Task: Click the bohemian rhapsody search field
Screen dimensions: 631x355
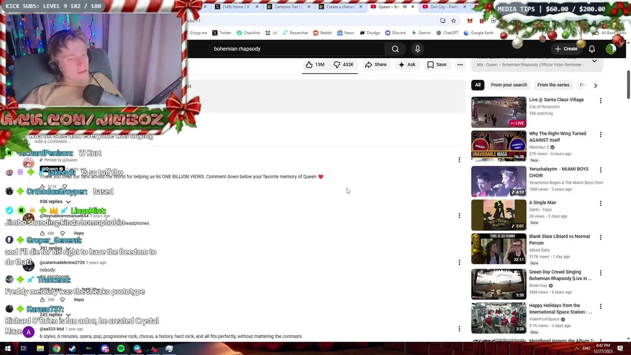Action: [296, 49]
